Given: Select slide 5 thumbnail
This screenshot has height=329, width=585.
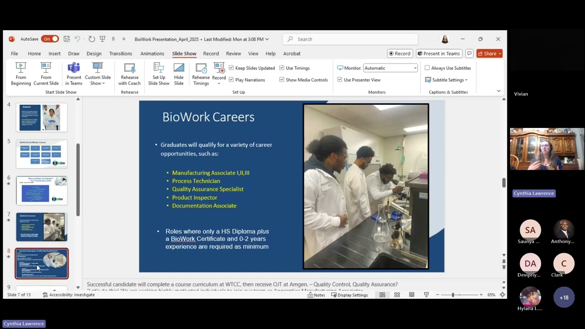Looking at the screenshot, I should pyautogui.click(x=42, y=154).
